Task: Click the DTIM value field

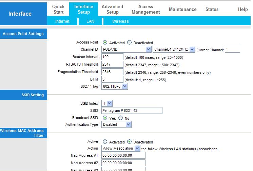Action: 112,79
